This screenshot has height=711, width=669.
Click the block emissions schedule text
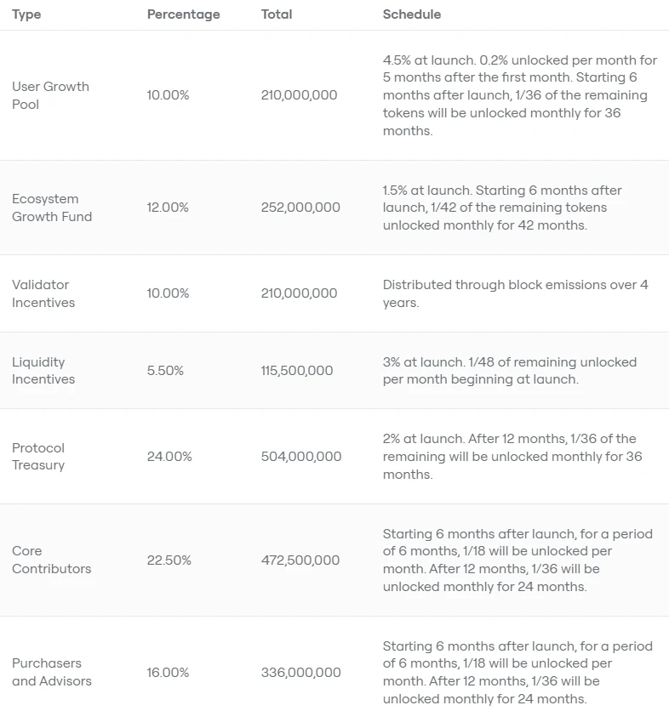point(515,293)
